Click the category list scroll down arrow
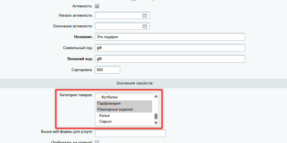This screenshot has width=287, height=143. (x=156, y=123)
